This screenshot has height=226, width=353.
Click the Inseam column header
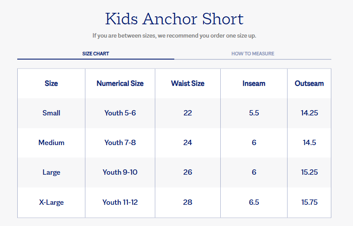tap(254, 83)
